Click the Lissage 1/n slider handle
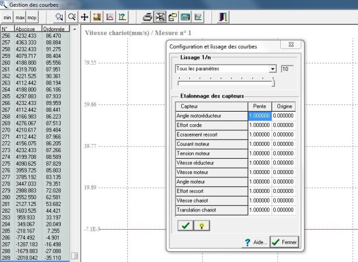The height and width of the screenshot is (262, 358). pos(273,82)
